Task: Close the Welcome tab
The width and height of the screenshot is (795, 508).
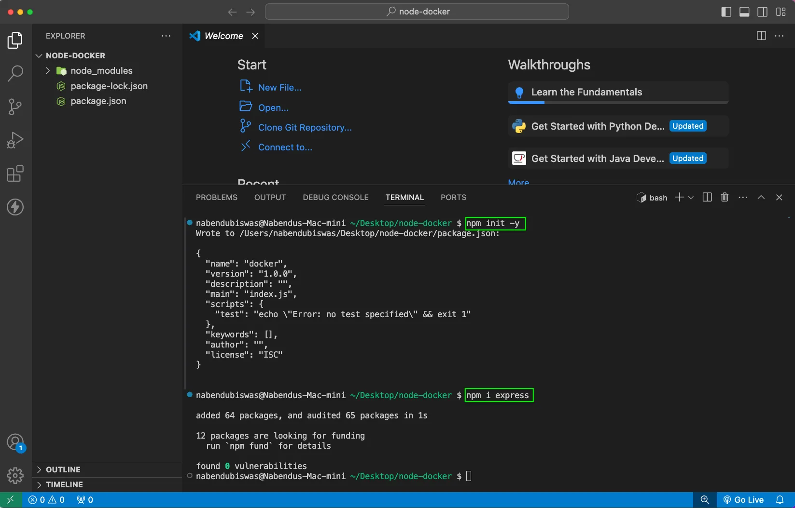Action: click(x=255, y=36)
